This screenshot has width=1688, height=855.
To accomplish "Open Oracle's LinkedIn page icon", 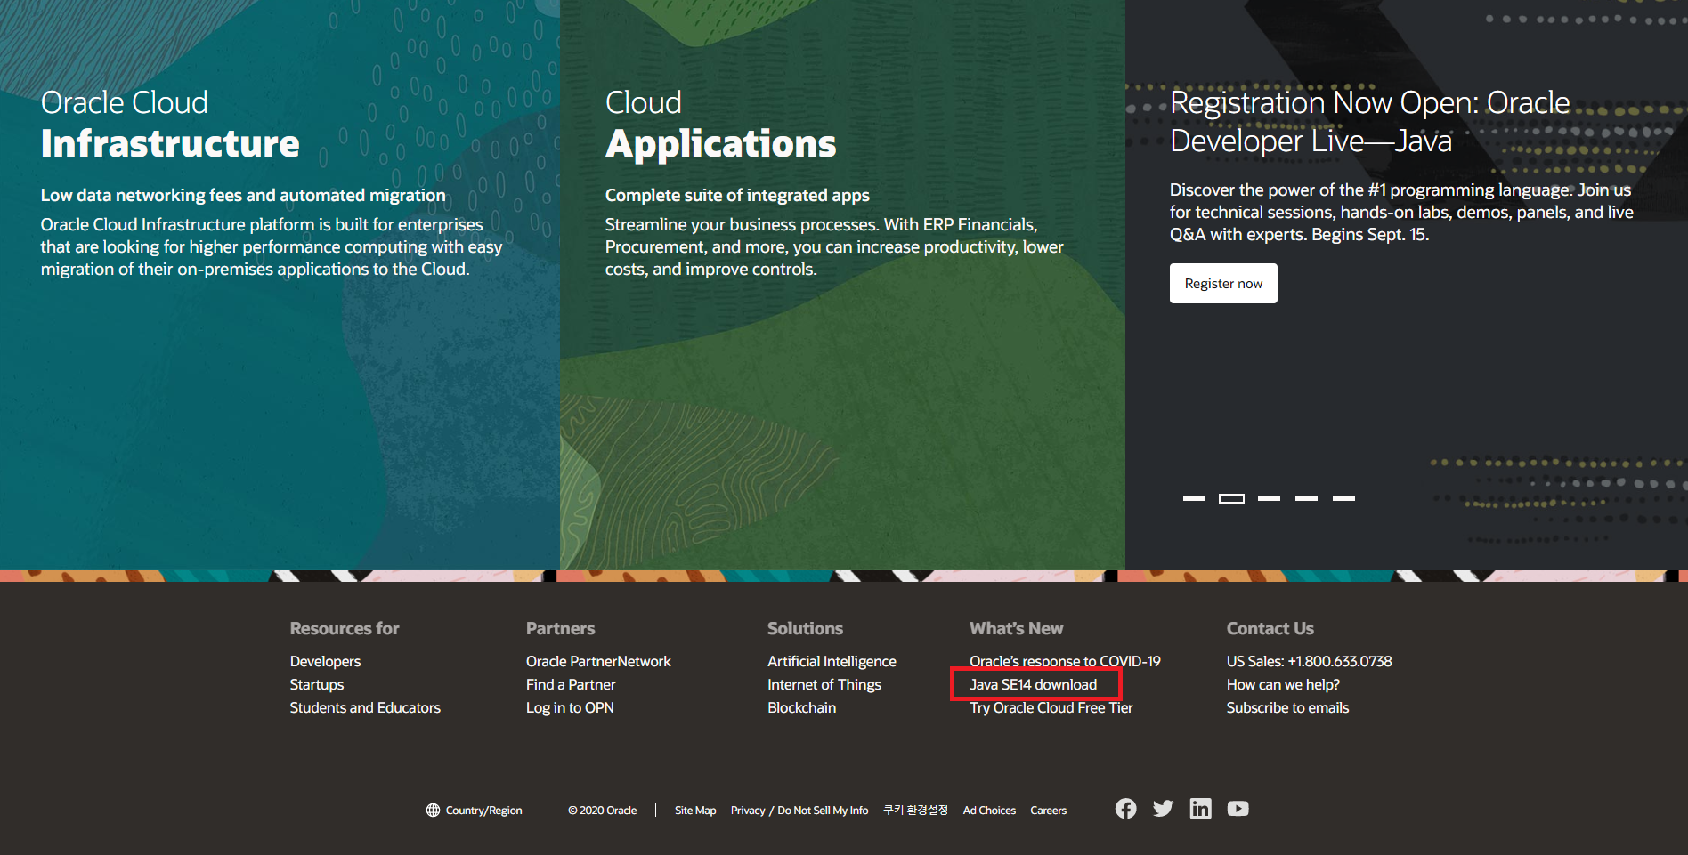I will (x=1200, y=808).
